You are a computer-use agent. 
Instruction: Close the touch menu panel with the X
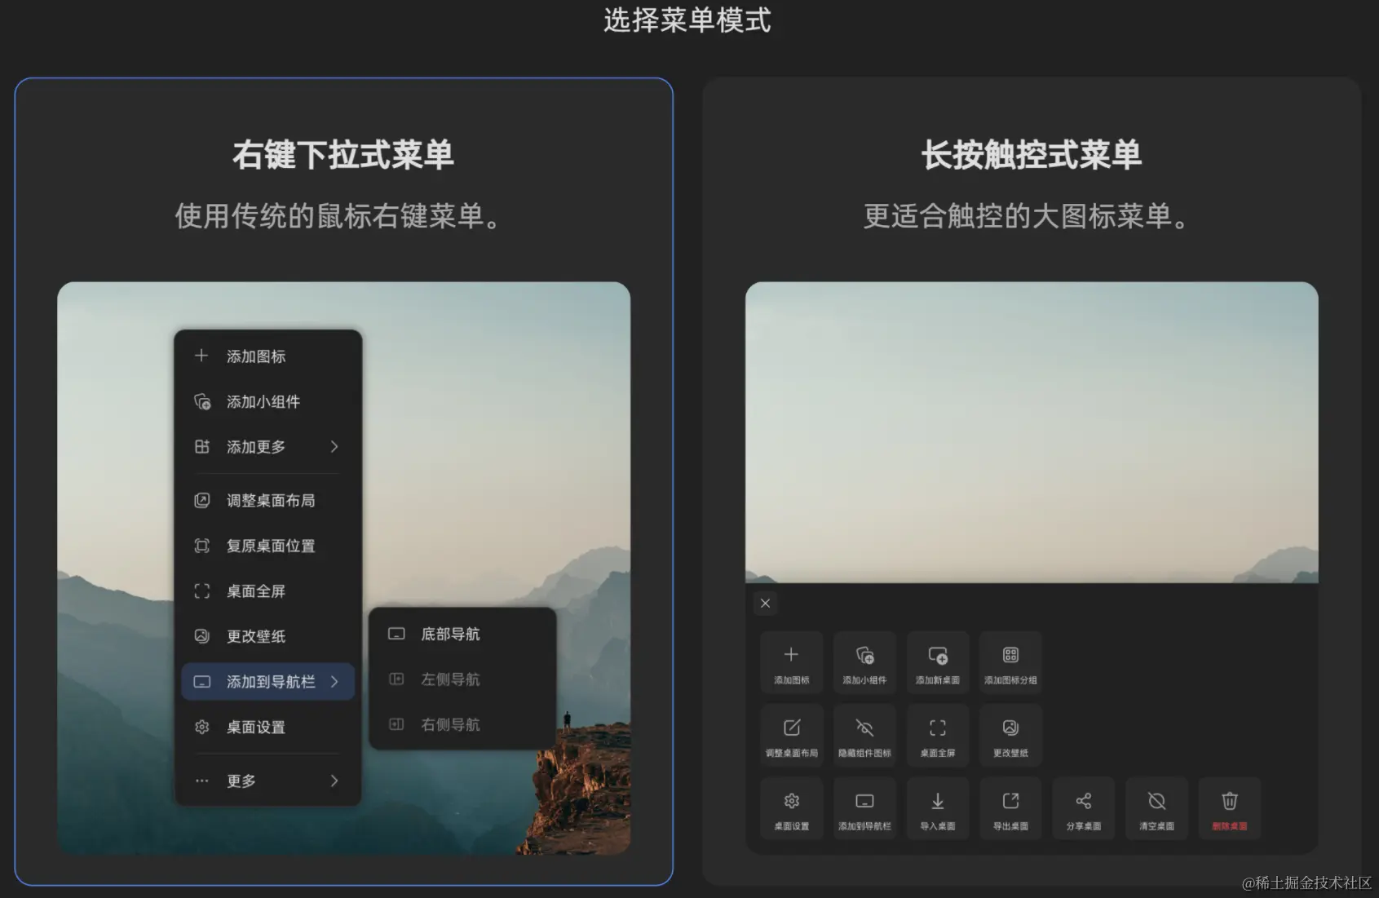click(x=765, y=604)
